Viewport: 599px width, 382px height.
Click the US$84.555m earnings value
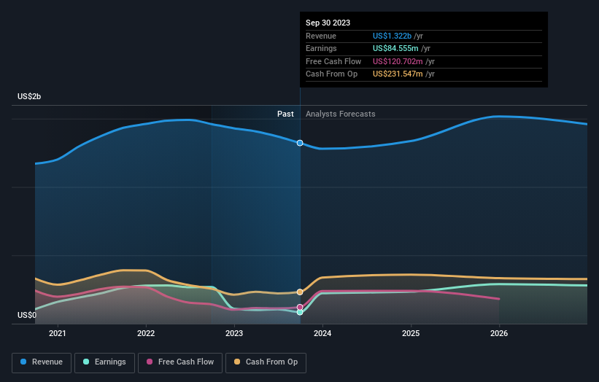[x=395, y=48]
